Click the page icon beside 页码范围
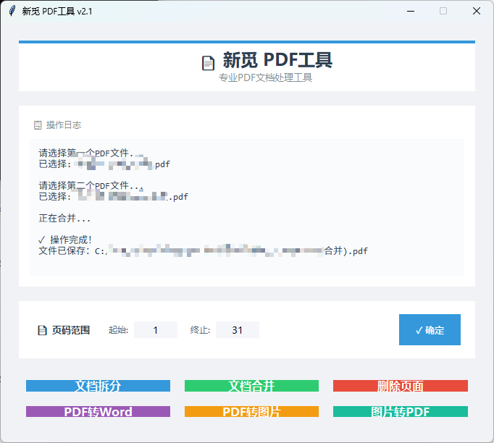This screenshot has height=443, width=494. point(42,330)
